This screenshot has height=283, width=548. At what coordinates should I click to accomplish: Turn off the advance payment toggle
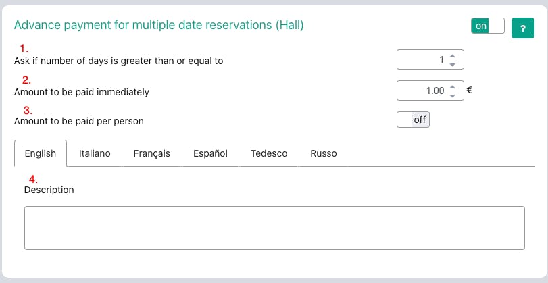(x=488, y=26)
